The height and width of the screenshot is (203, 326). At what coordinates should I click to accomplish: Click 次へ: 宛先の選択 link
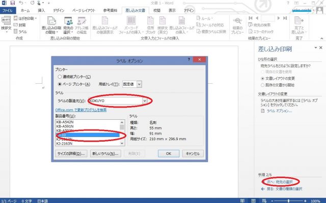[281, 181]
